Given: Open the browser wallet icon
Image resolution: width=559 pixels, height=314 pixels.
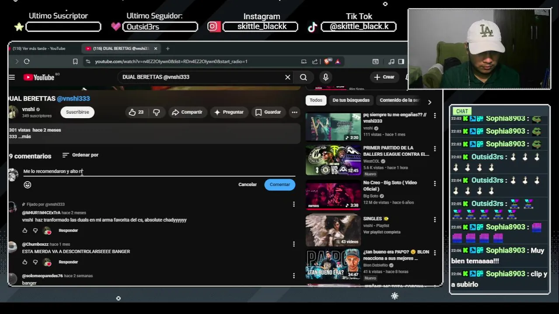Looking at the screenshot, I should tap(375, 61).
